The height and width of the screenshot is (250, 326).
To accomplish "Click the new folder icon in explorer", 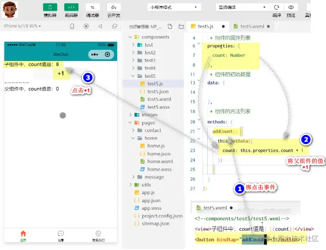I will 181,26.
